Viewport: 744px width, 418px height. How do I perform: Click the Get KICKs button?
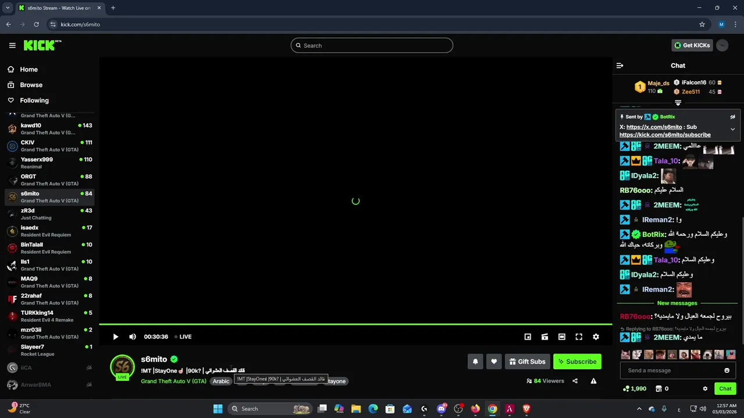coord(692,45)
